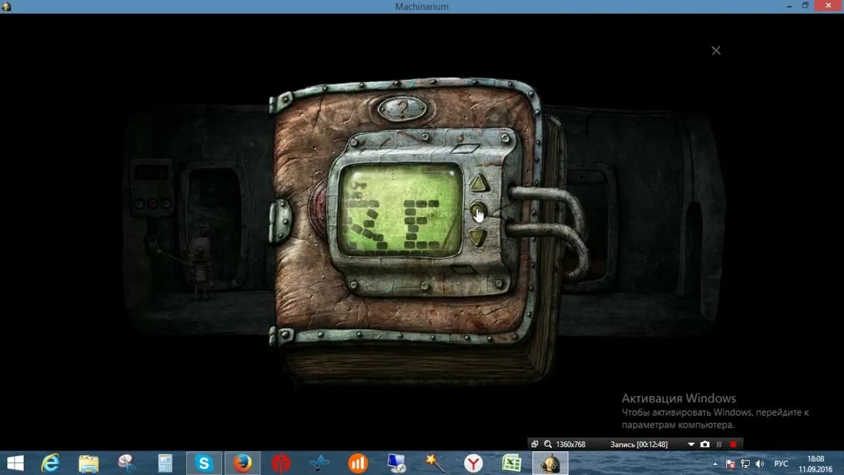
Task: Launch Yandex Browser from the taskbar
Action: tap(473, 463)
